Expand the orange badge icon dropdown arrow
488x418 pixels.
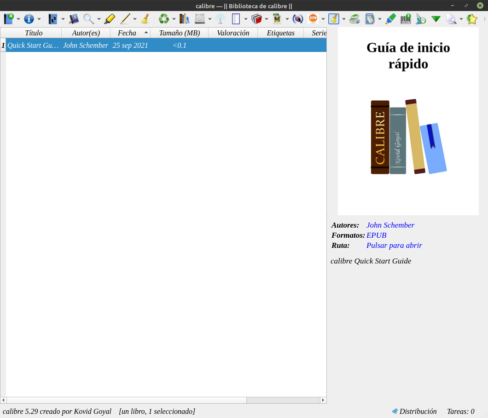pyautogui.click(x=323, y=19)
